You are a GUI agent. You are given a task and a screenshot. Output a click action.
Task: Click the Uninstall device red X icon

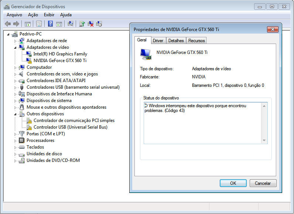pyautogui.click(x=90, y=24)
